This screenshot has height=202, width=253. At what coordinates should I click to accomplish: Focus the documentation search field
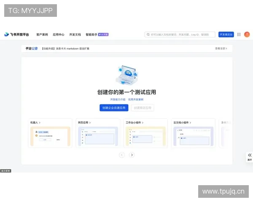click(x=180, y=35)
